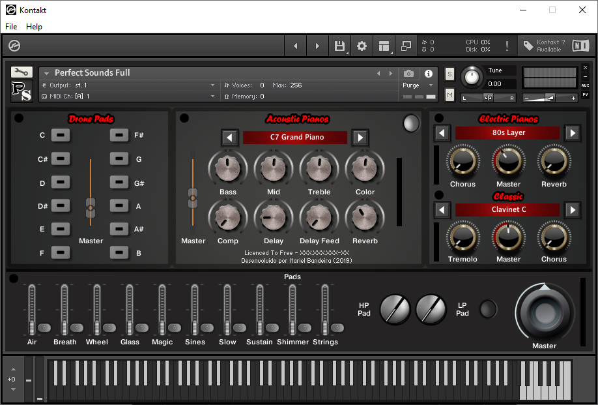Click the Drone Pads Master slider handle
This screenshot has height=405, width=598.
coord(91,207)
